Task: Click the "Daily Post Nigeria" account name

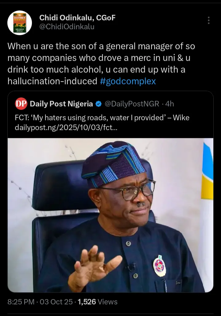Action: 61,104
